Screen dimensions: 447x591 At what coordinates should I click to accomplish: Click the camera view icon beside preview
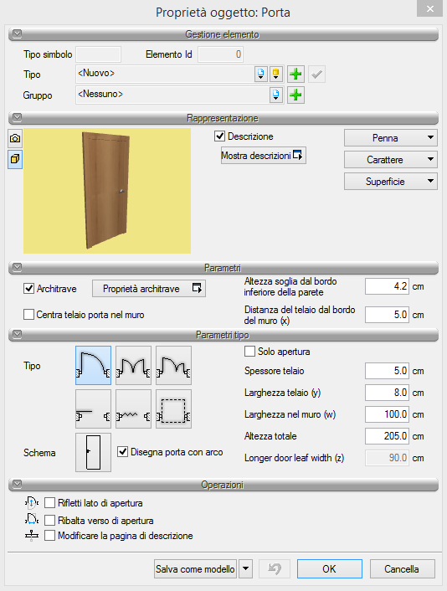tap(15, 138)
